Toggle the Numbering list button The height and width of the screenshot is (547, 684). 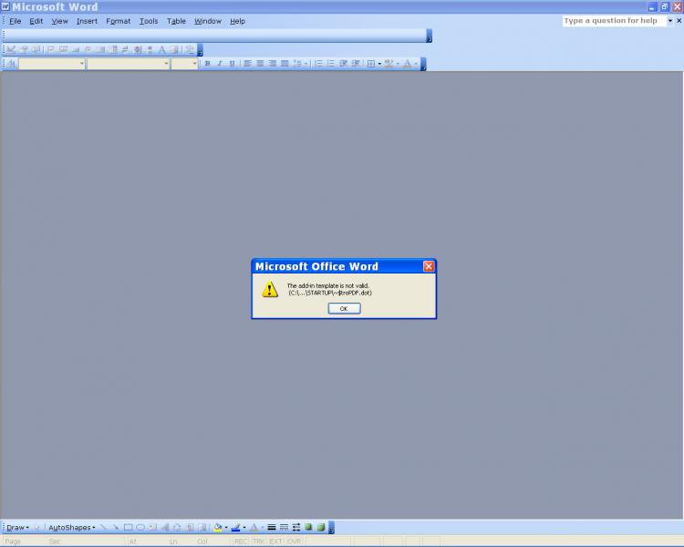pyautogui.click(x=319, y=64)
